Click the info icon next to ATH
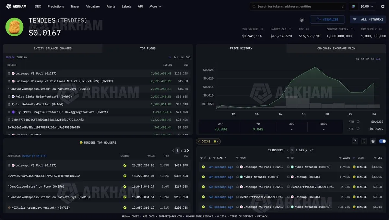This screenshot has width=389, height=220. 358,122
